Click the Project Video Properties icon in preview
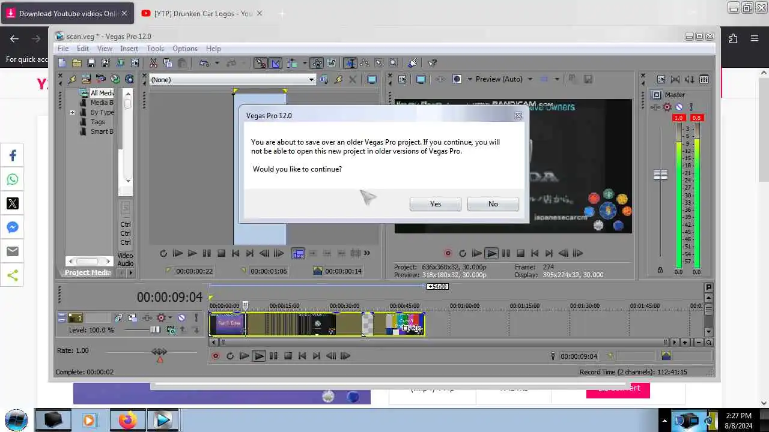 [403, 79]
